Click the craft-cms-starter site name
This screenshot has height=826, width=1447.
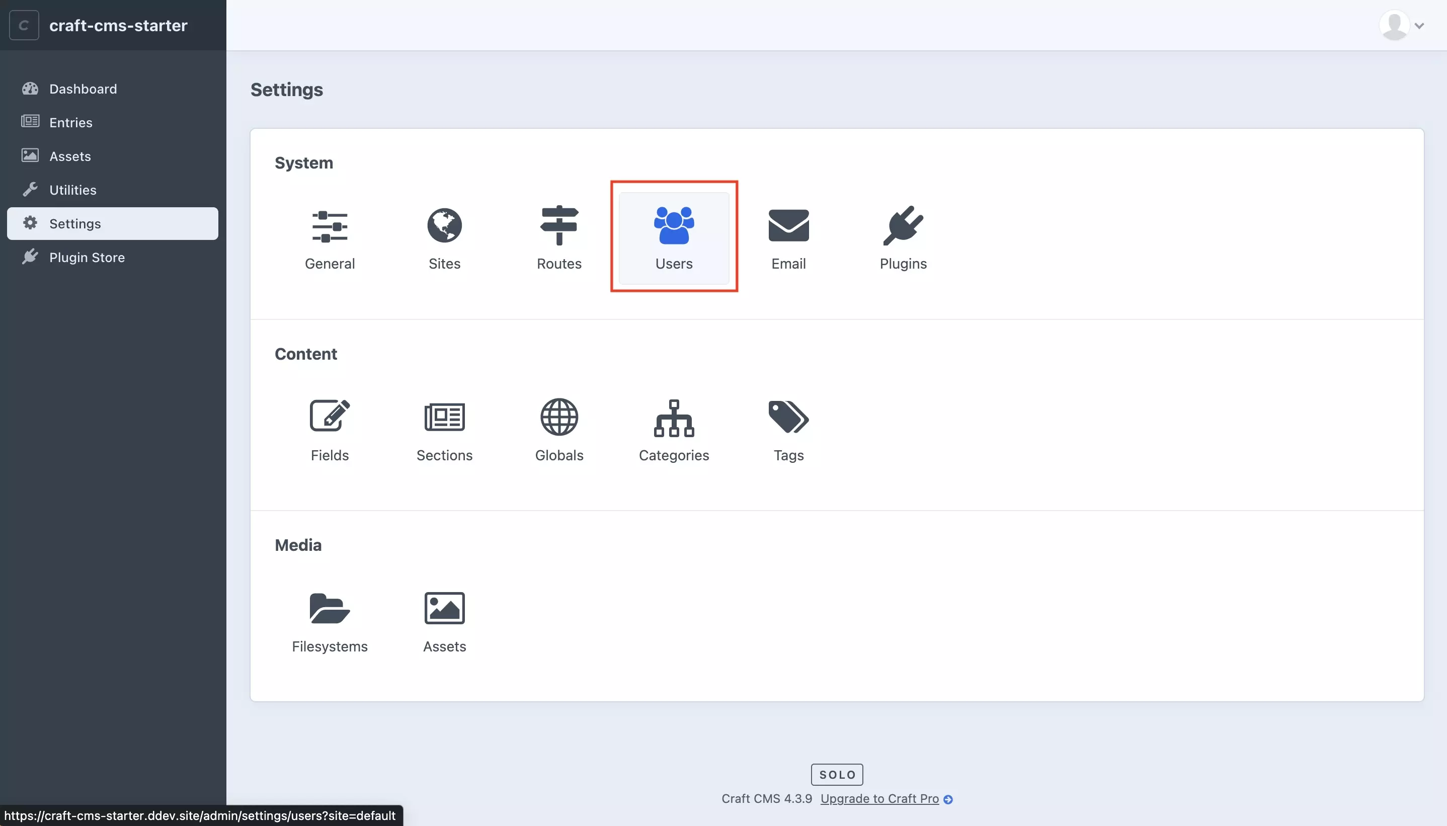118,25
